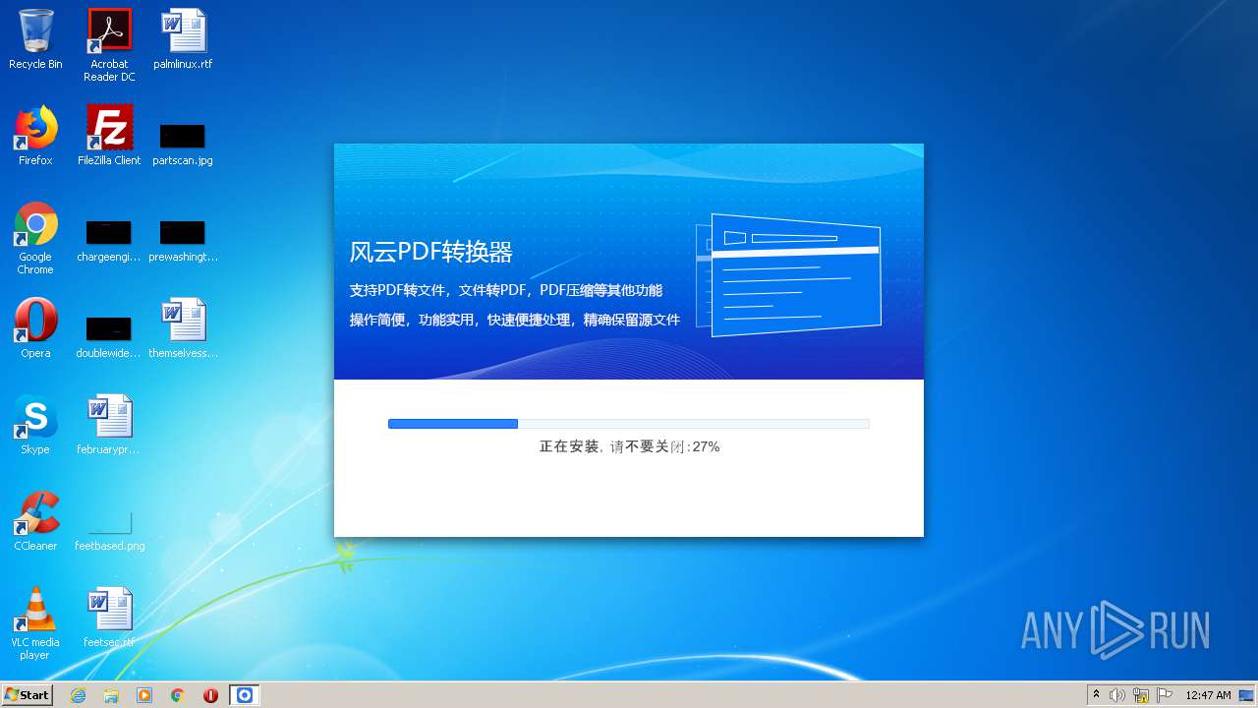
Task: Select the partscan.jpg file
Action: coord(183,144)
